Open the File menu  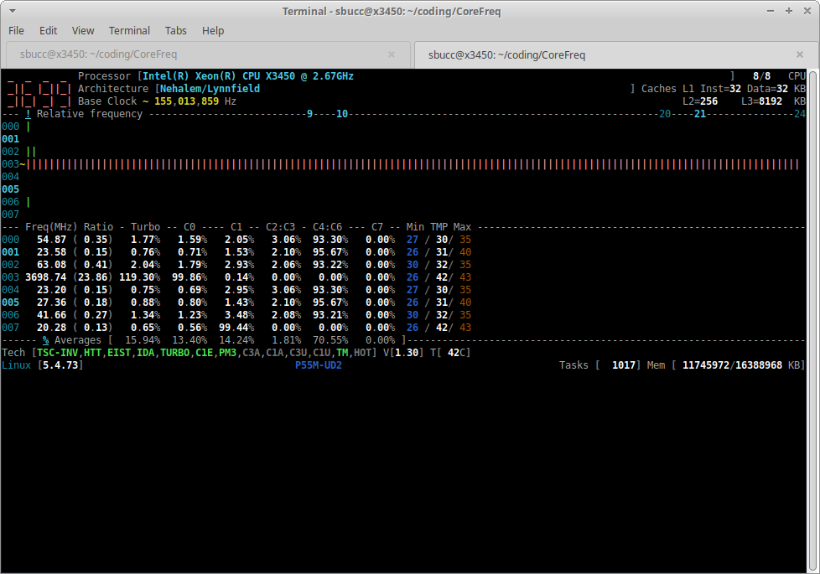[x=16, y=31]
